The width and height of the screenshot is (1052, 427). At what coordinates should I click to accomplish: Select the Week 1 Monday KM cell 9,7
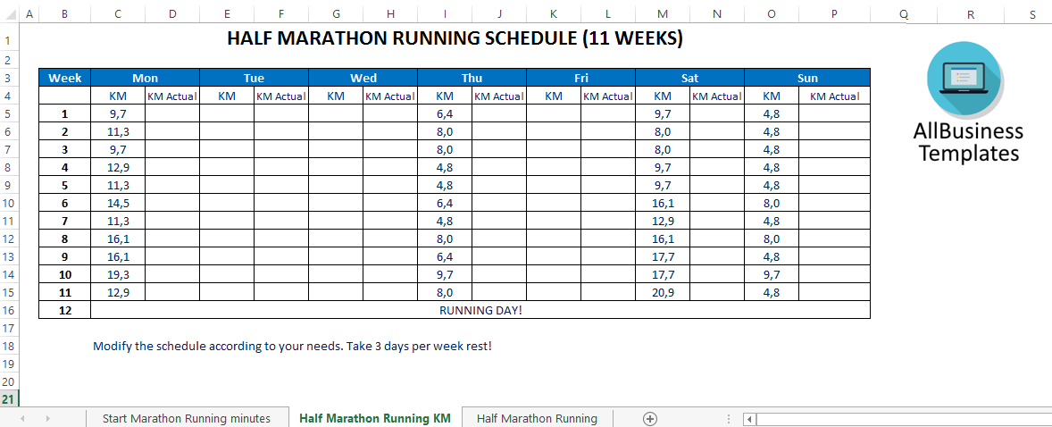[x=118, y=113]
